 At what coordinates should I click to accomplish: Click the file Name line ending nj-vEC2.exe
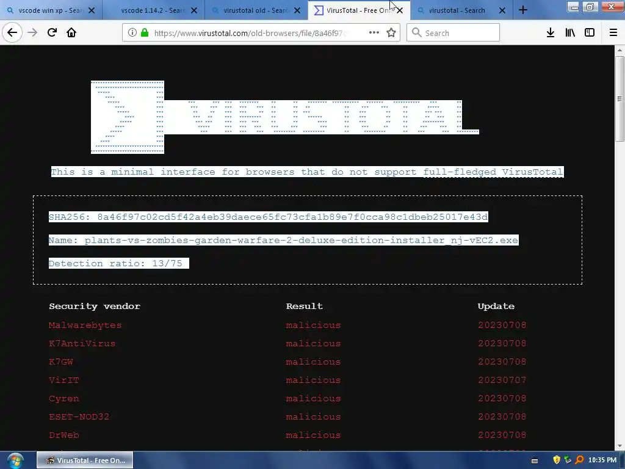click(283, 240)
